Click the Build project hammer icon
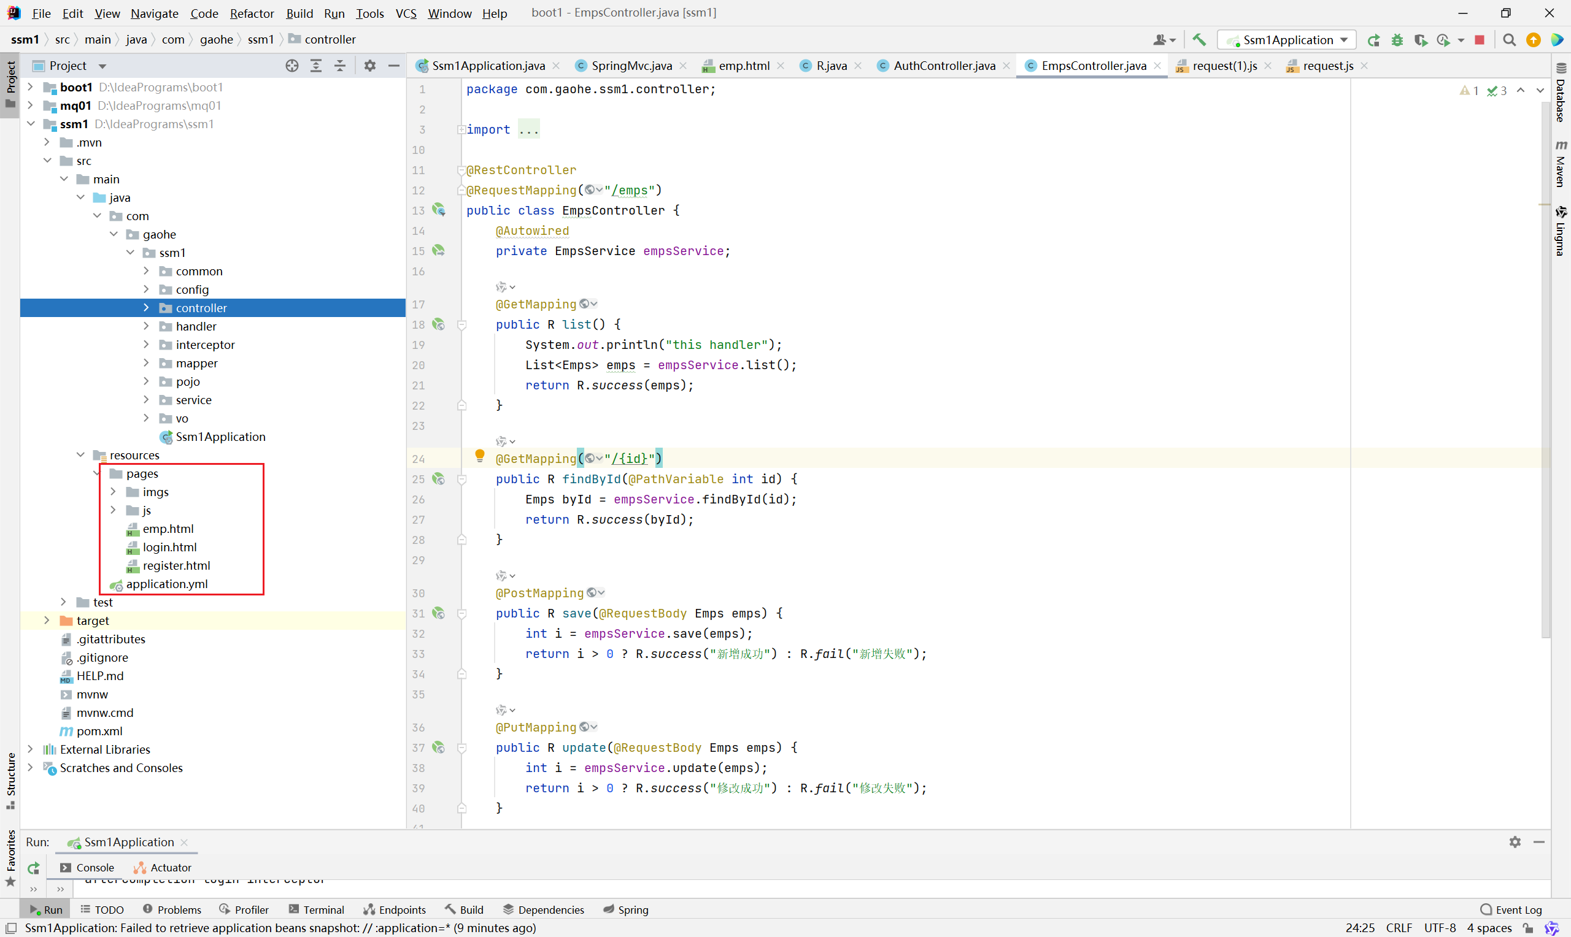The width and height of the screenshot is (1571, 937). click(x=1199, y=40)
